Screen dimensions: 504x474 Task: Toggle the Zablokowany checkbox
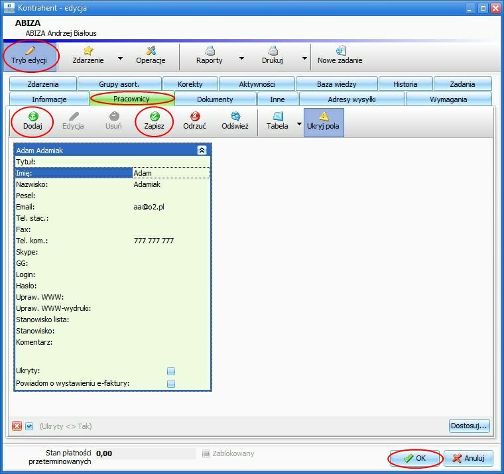point(206,453)
